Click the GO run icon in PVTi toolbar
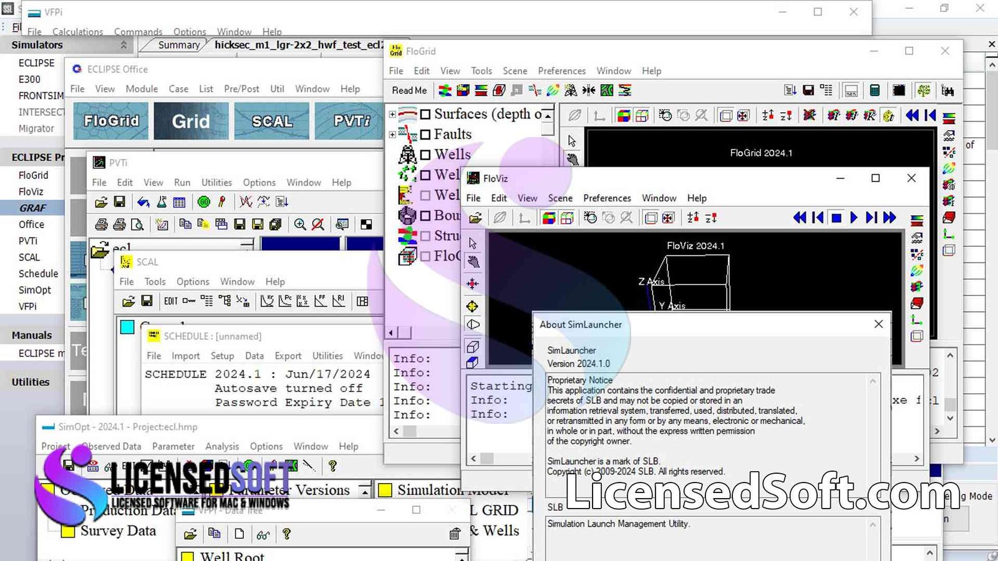This screenshot has width=998, height=561. tap(203, 201)
